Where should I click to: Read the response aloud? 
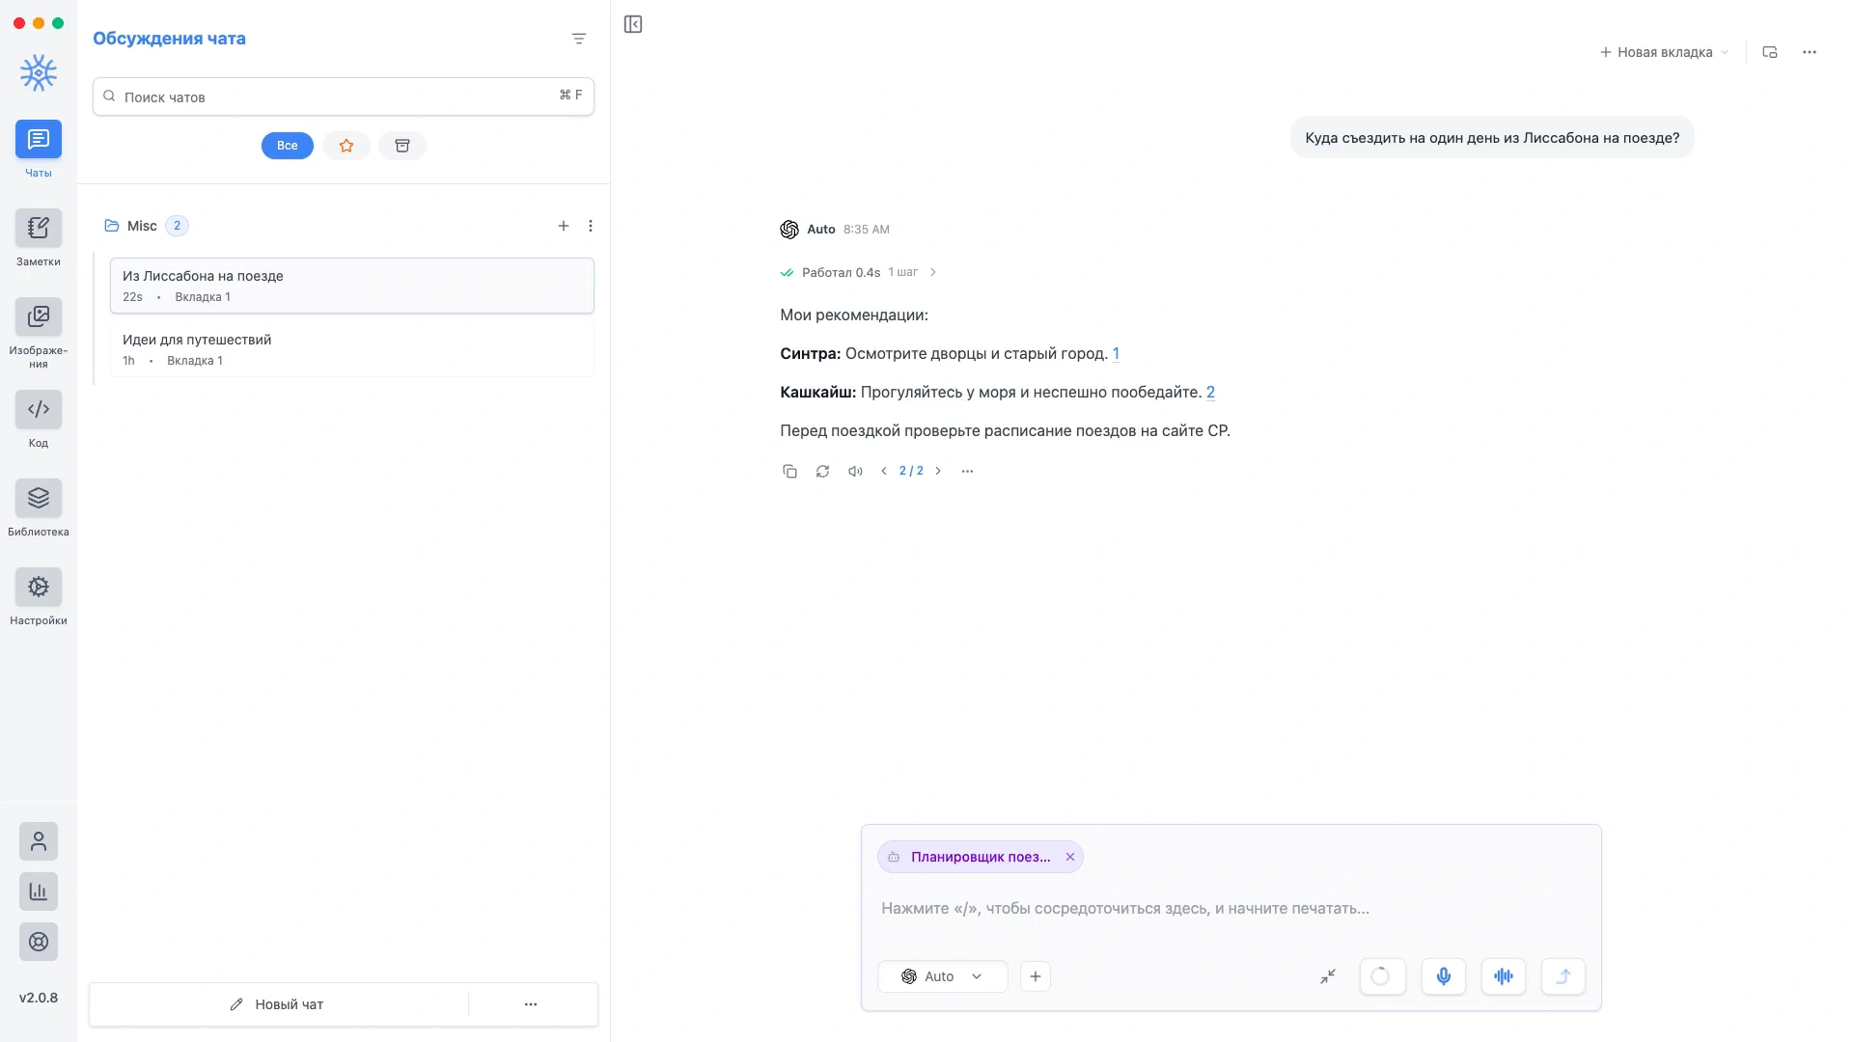[x=855, y=472]
